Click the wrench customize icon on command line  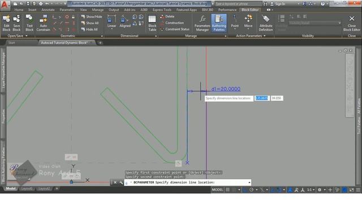pyautogui.click(x=121, y=182)
